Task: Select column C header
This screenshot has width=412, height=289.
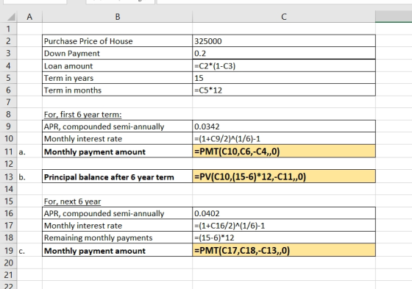Action: coord(284,17)
